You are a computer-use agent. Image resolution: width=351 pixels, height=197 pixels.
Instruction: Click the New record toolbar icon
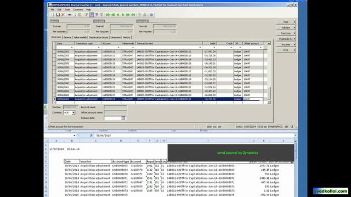53,15
